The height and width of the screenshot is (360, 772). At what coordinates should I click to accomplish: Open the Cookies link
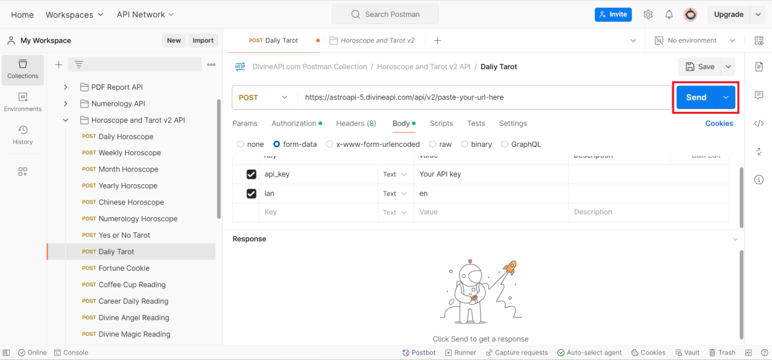(x=720, y=123)
